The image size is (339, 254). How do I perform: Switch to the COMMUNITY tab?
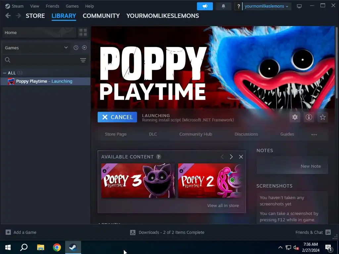point(101,16)
